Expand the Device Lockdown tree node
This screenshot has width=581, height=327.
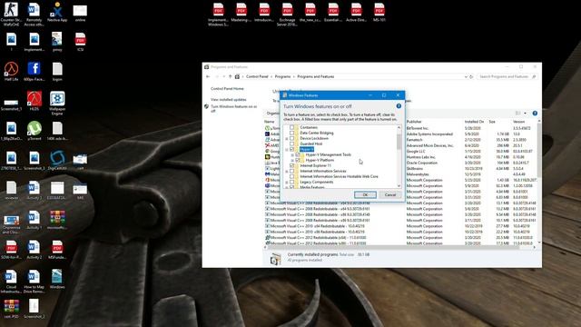click(x=287, y=138)
